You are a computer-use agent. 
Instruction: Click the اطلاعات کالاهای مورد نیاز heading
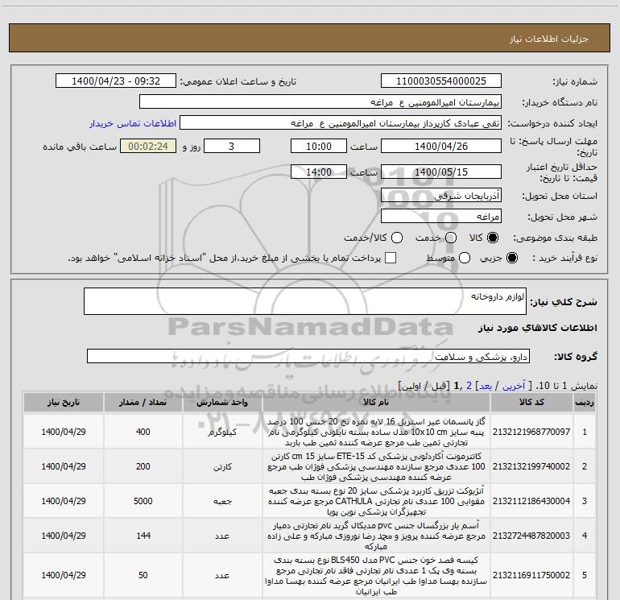[x=538, y=328]
